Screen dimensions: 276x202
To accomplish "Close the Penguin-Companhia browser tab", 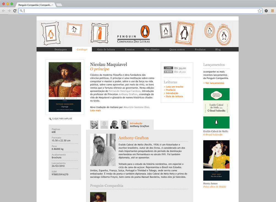I will click(53, 5).
